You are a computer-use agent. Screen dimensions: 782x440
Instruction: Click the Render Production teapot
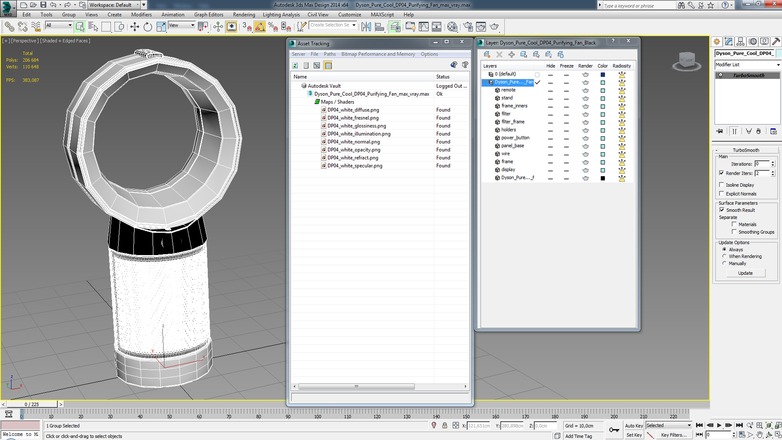(494, 27)
